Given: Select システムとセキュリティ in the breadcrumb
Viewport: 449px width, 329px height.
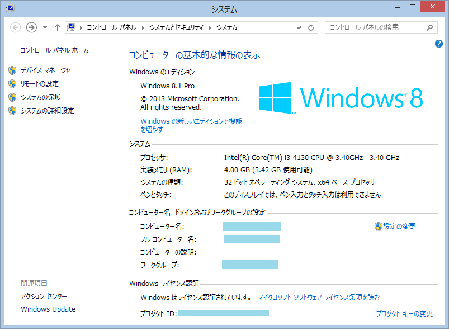Looking at the screenshot, I should [x=176, y=27].
